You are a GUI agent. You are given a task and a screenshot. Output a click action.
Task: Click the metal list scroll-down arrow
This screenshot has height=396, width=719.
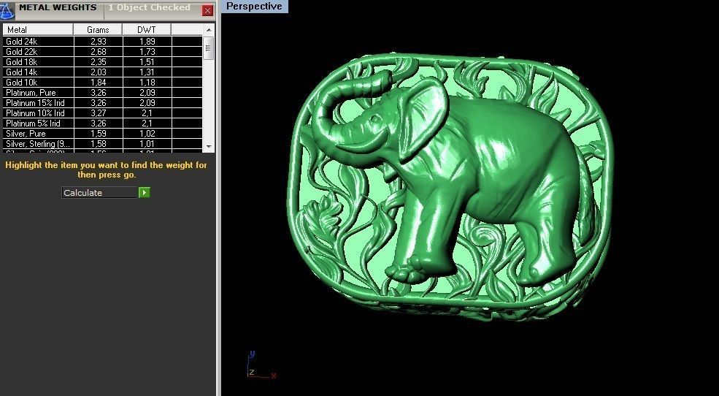(209, 147)
